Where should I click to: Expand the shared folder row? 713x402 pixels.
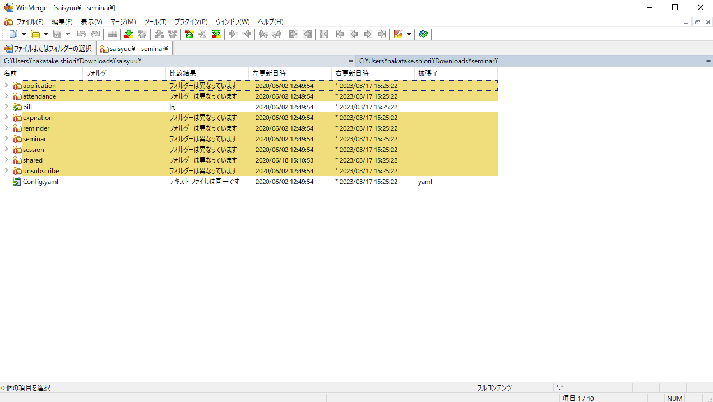[7, 160]
